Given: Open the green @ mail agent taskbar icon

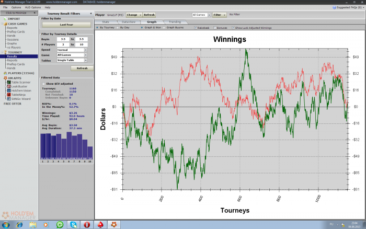Looking at the screenshot, I should pos(60,225).
